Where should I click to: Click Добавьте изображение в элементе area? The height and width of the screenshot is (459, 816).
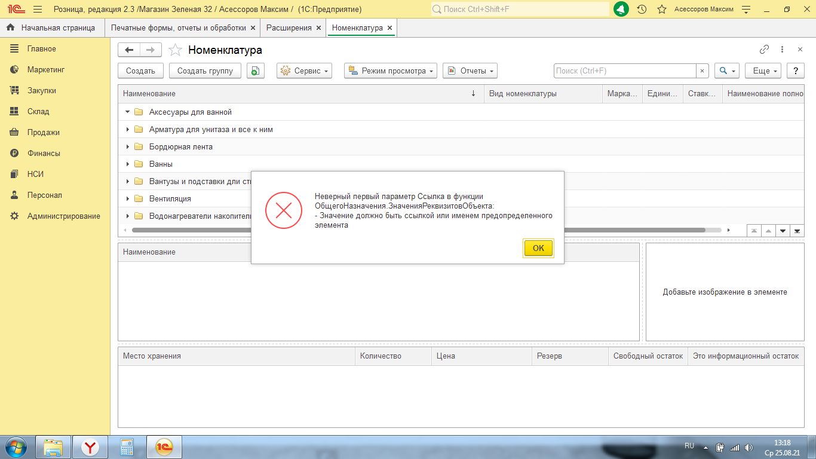(x=725, y=292)
